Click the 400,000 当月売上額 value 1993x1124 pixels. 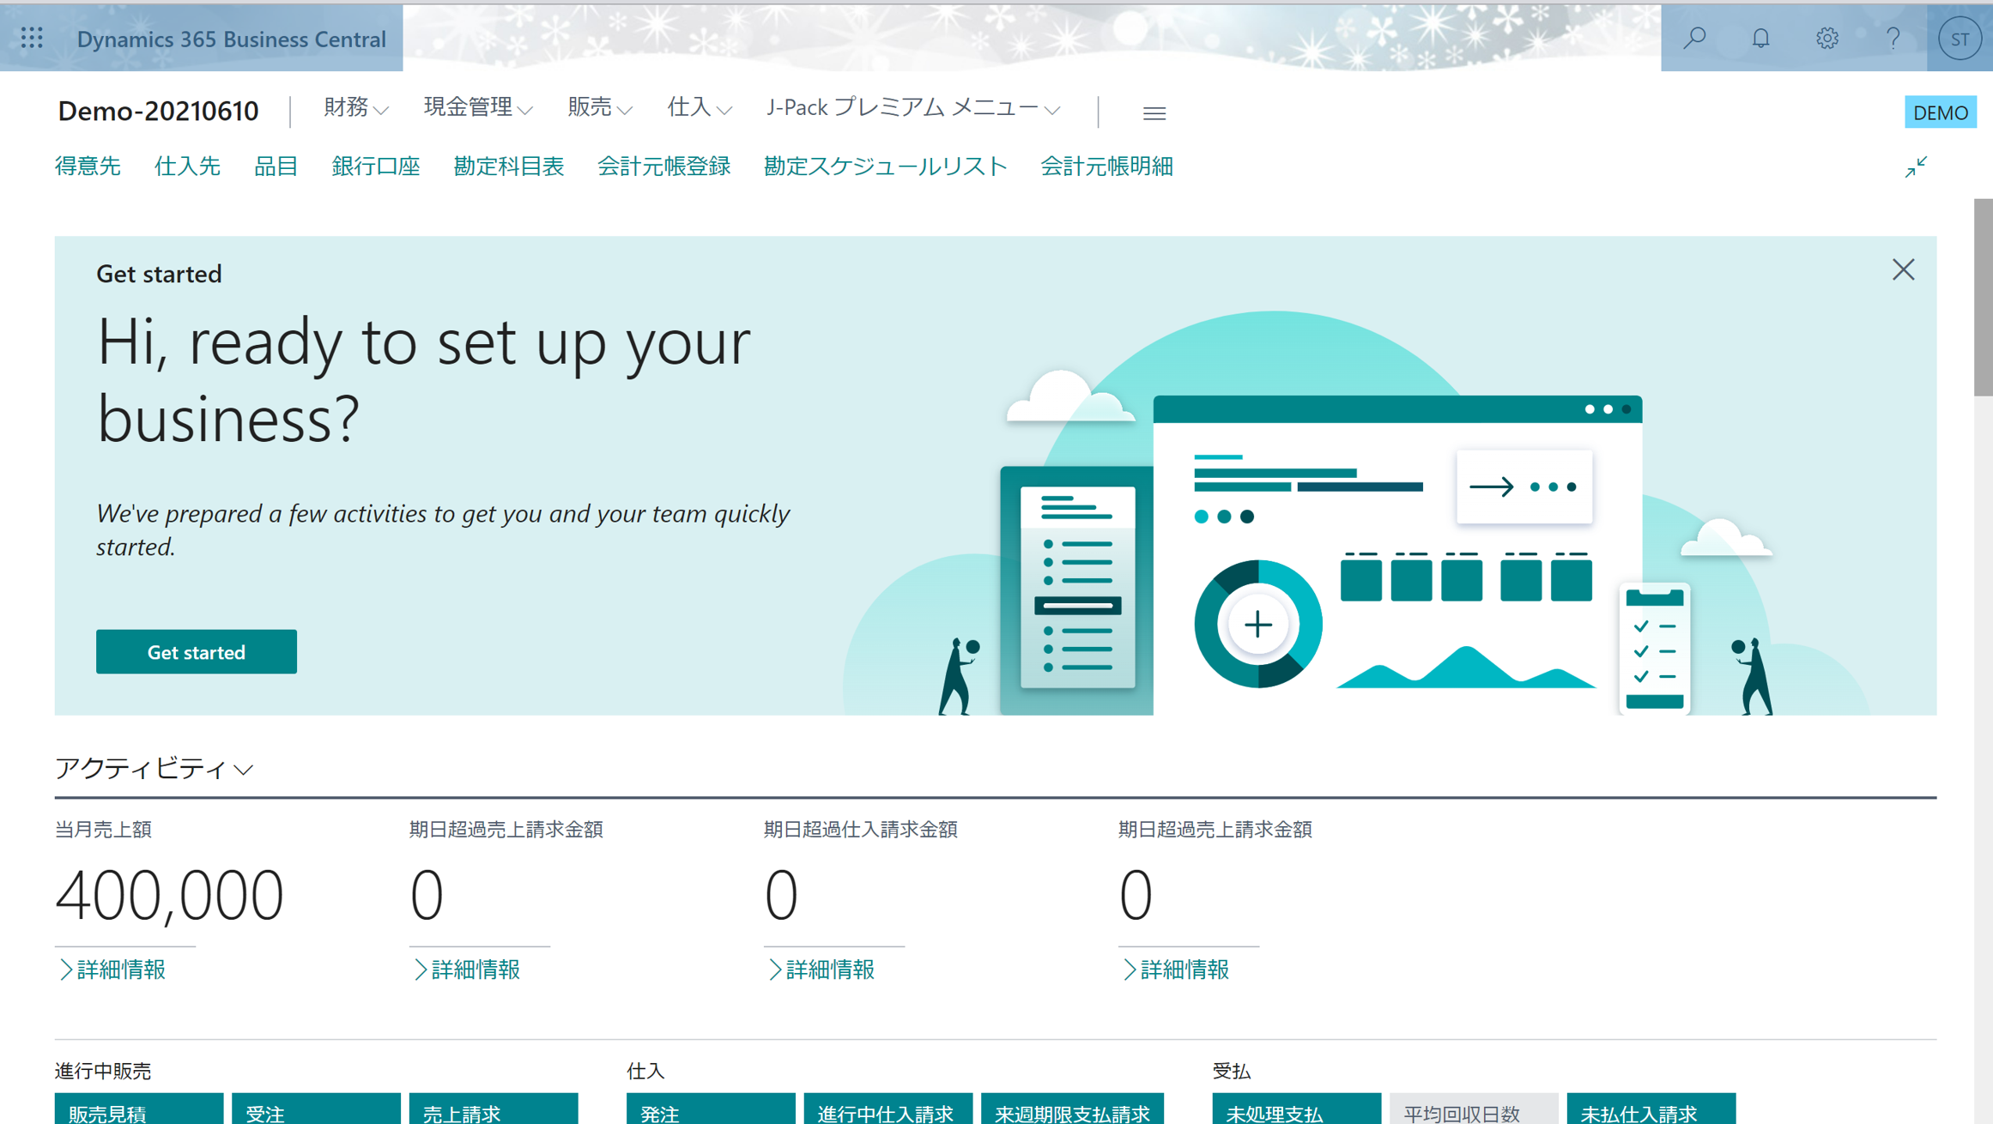169,895
